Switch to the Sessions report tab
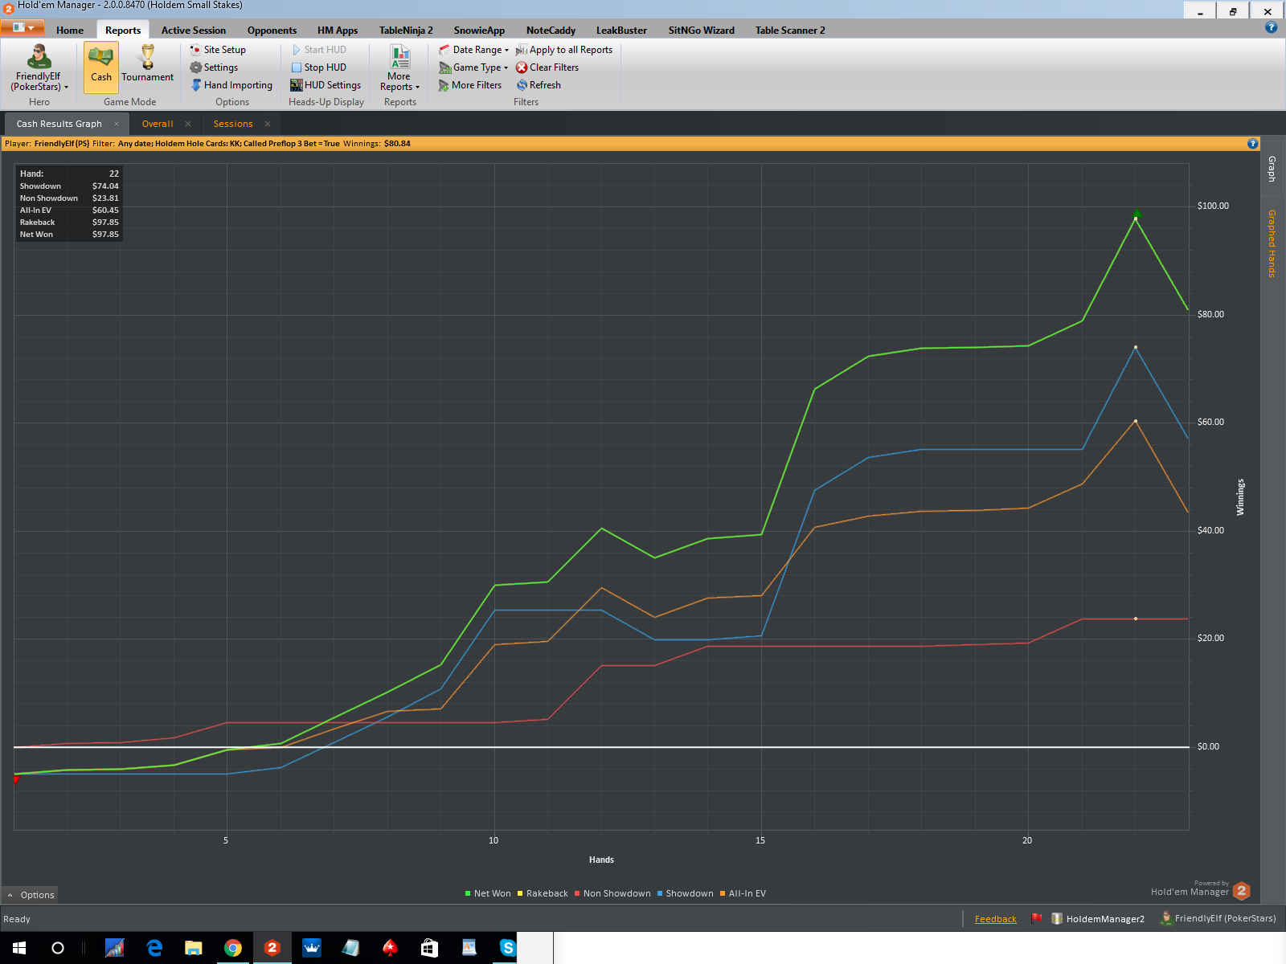1286x964 pixels. click(x=233, y=124)
